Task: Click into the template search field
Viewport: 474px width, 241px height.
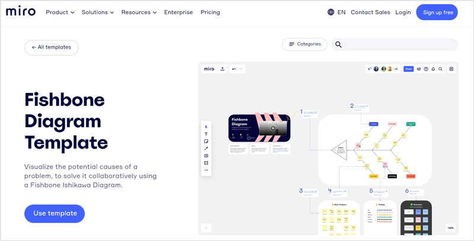Action: tap(395, 44)
